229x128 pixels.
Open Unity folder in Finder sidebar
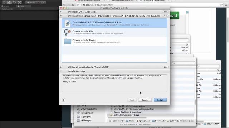(83, 106)
